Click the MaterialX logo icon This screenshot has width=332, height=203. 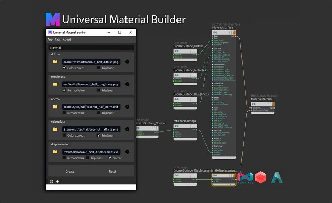click(x=246, y=177)
